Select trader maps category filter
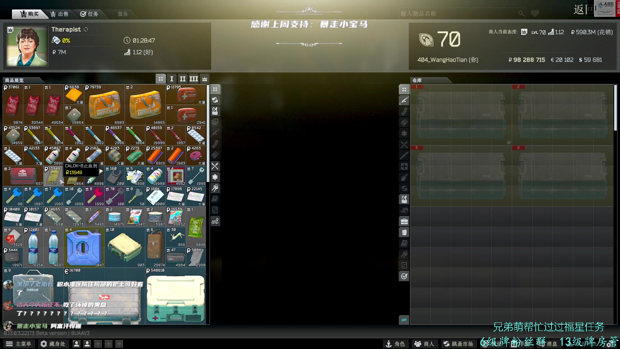620x349 pixels. pos(215,221)
